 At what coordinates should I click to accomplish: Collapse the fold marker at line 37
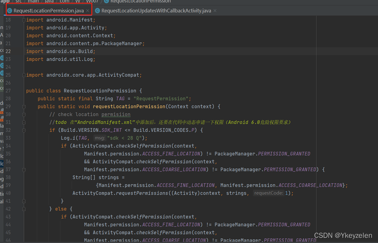click(24, 170)
